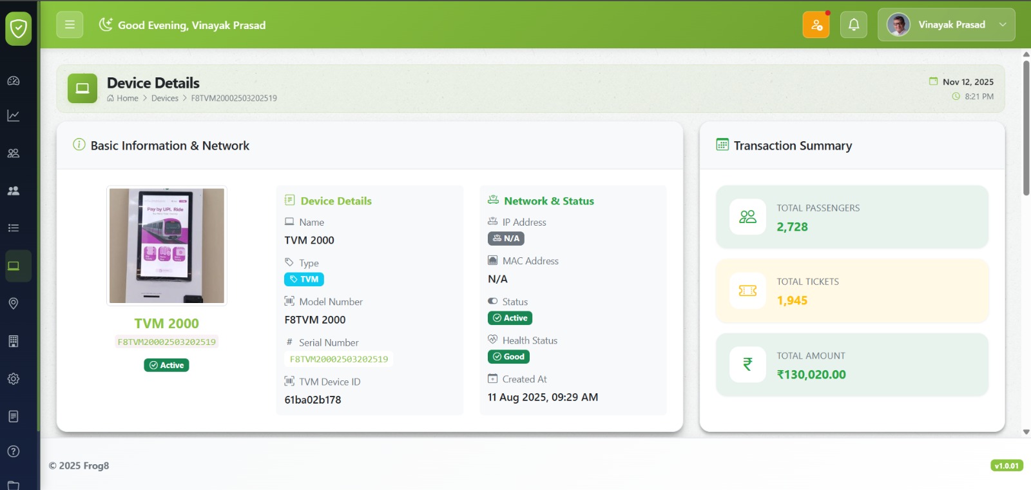Click the serial number F8TVM20002503202519 code field

[339, 359]
